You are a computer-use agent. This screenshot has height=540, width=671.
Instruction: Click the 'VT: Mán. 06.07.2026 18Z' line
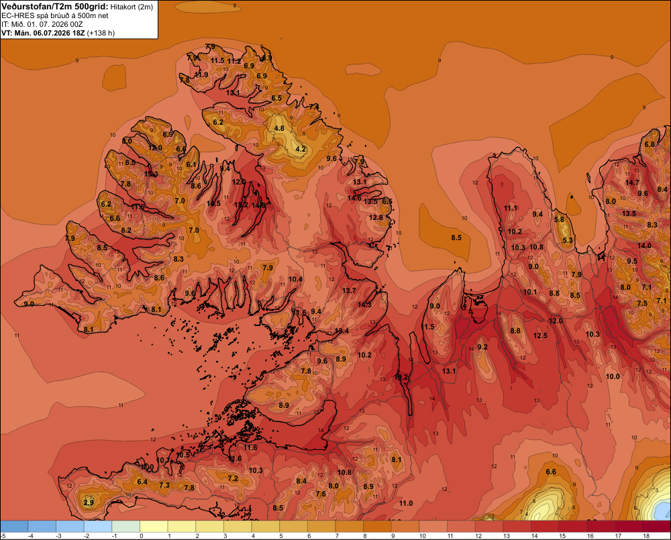[43, 33]
